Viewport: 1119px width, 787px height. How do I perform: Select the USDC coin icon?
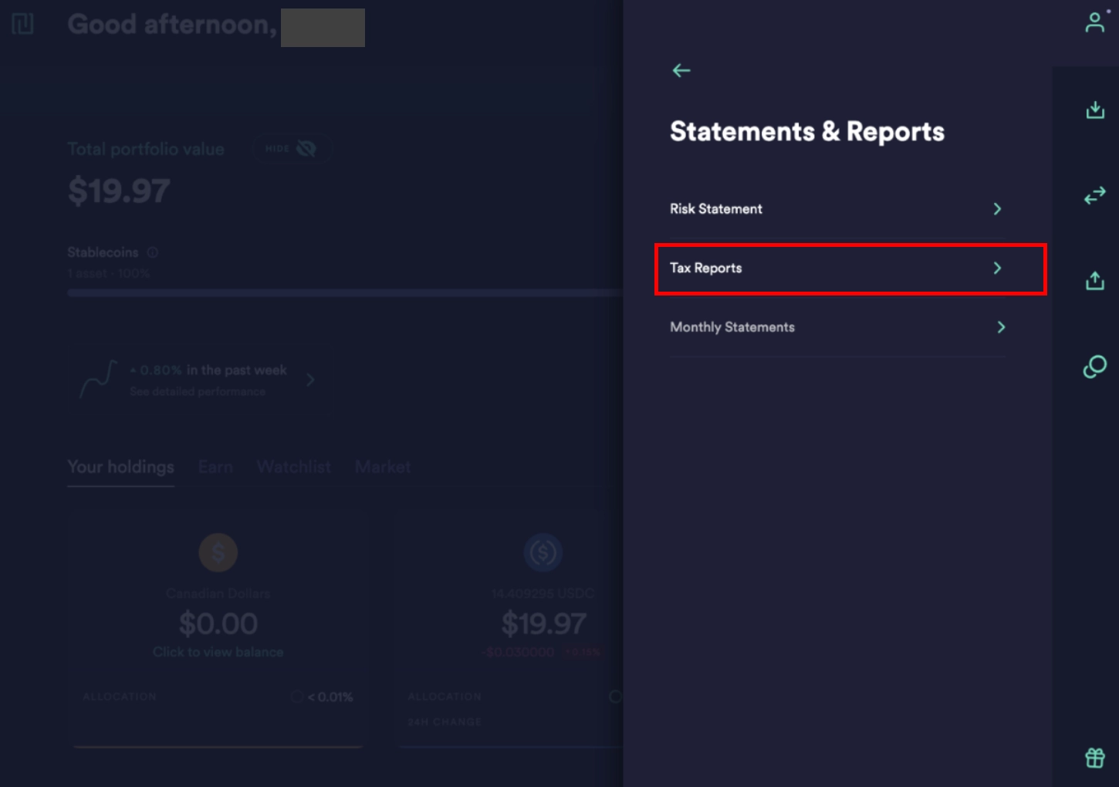click(x=543, y=552)
